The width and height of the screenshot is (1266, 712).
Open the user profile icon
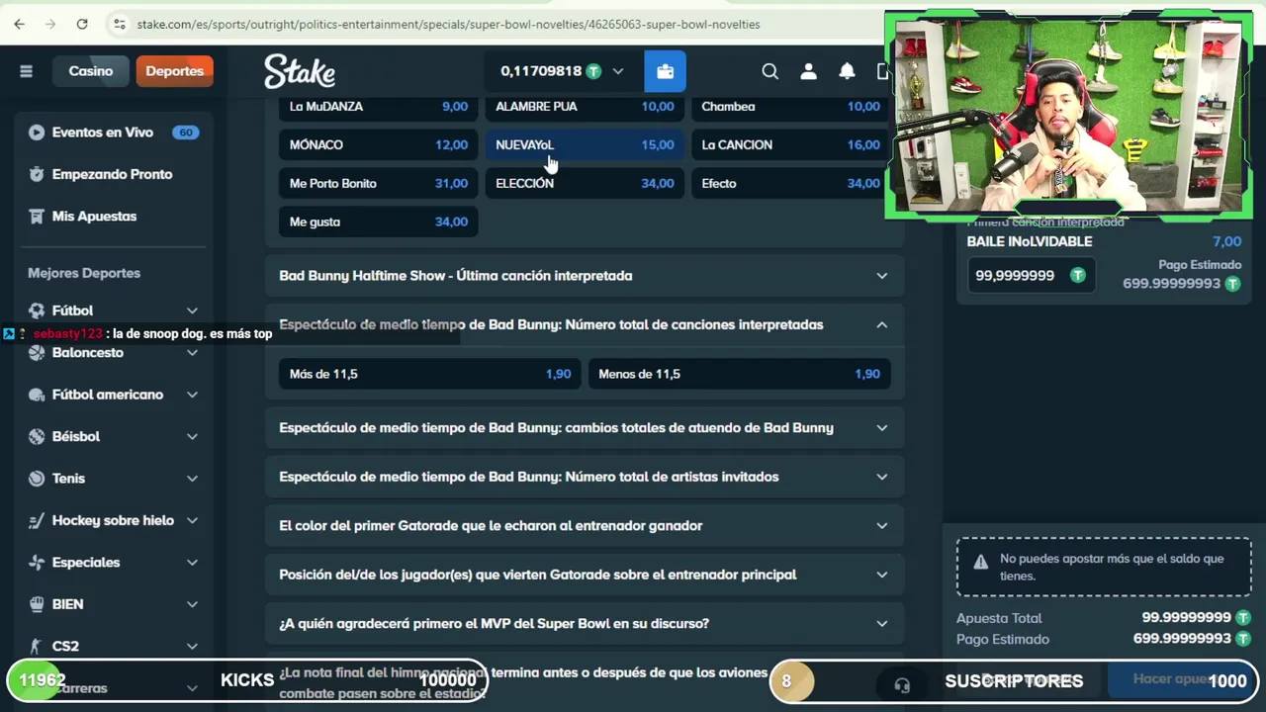click(808, 71)
